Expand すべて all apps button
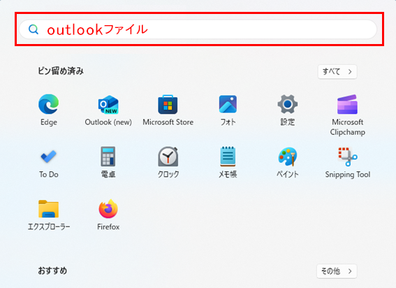 coord(337,72)
